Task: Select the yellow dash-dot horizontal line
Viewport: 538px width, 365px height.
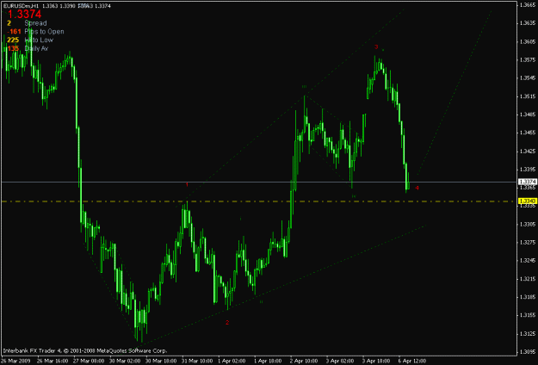Action: (259, 201)
